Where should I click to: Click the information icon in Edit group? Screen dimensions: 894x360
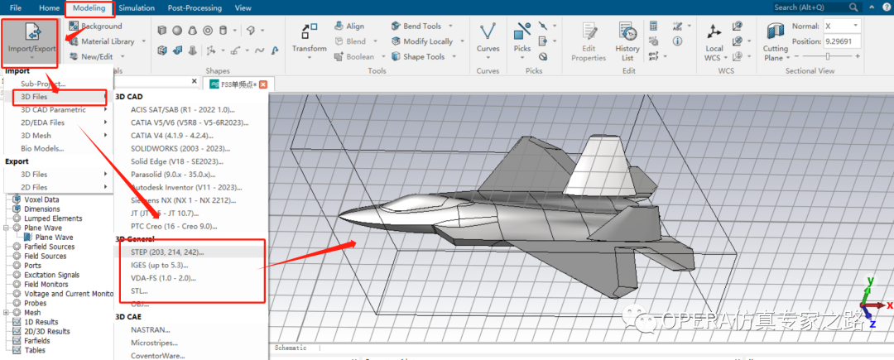click(677, 41)
